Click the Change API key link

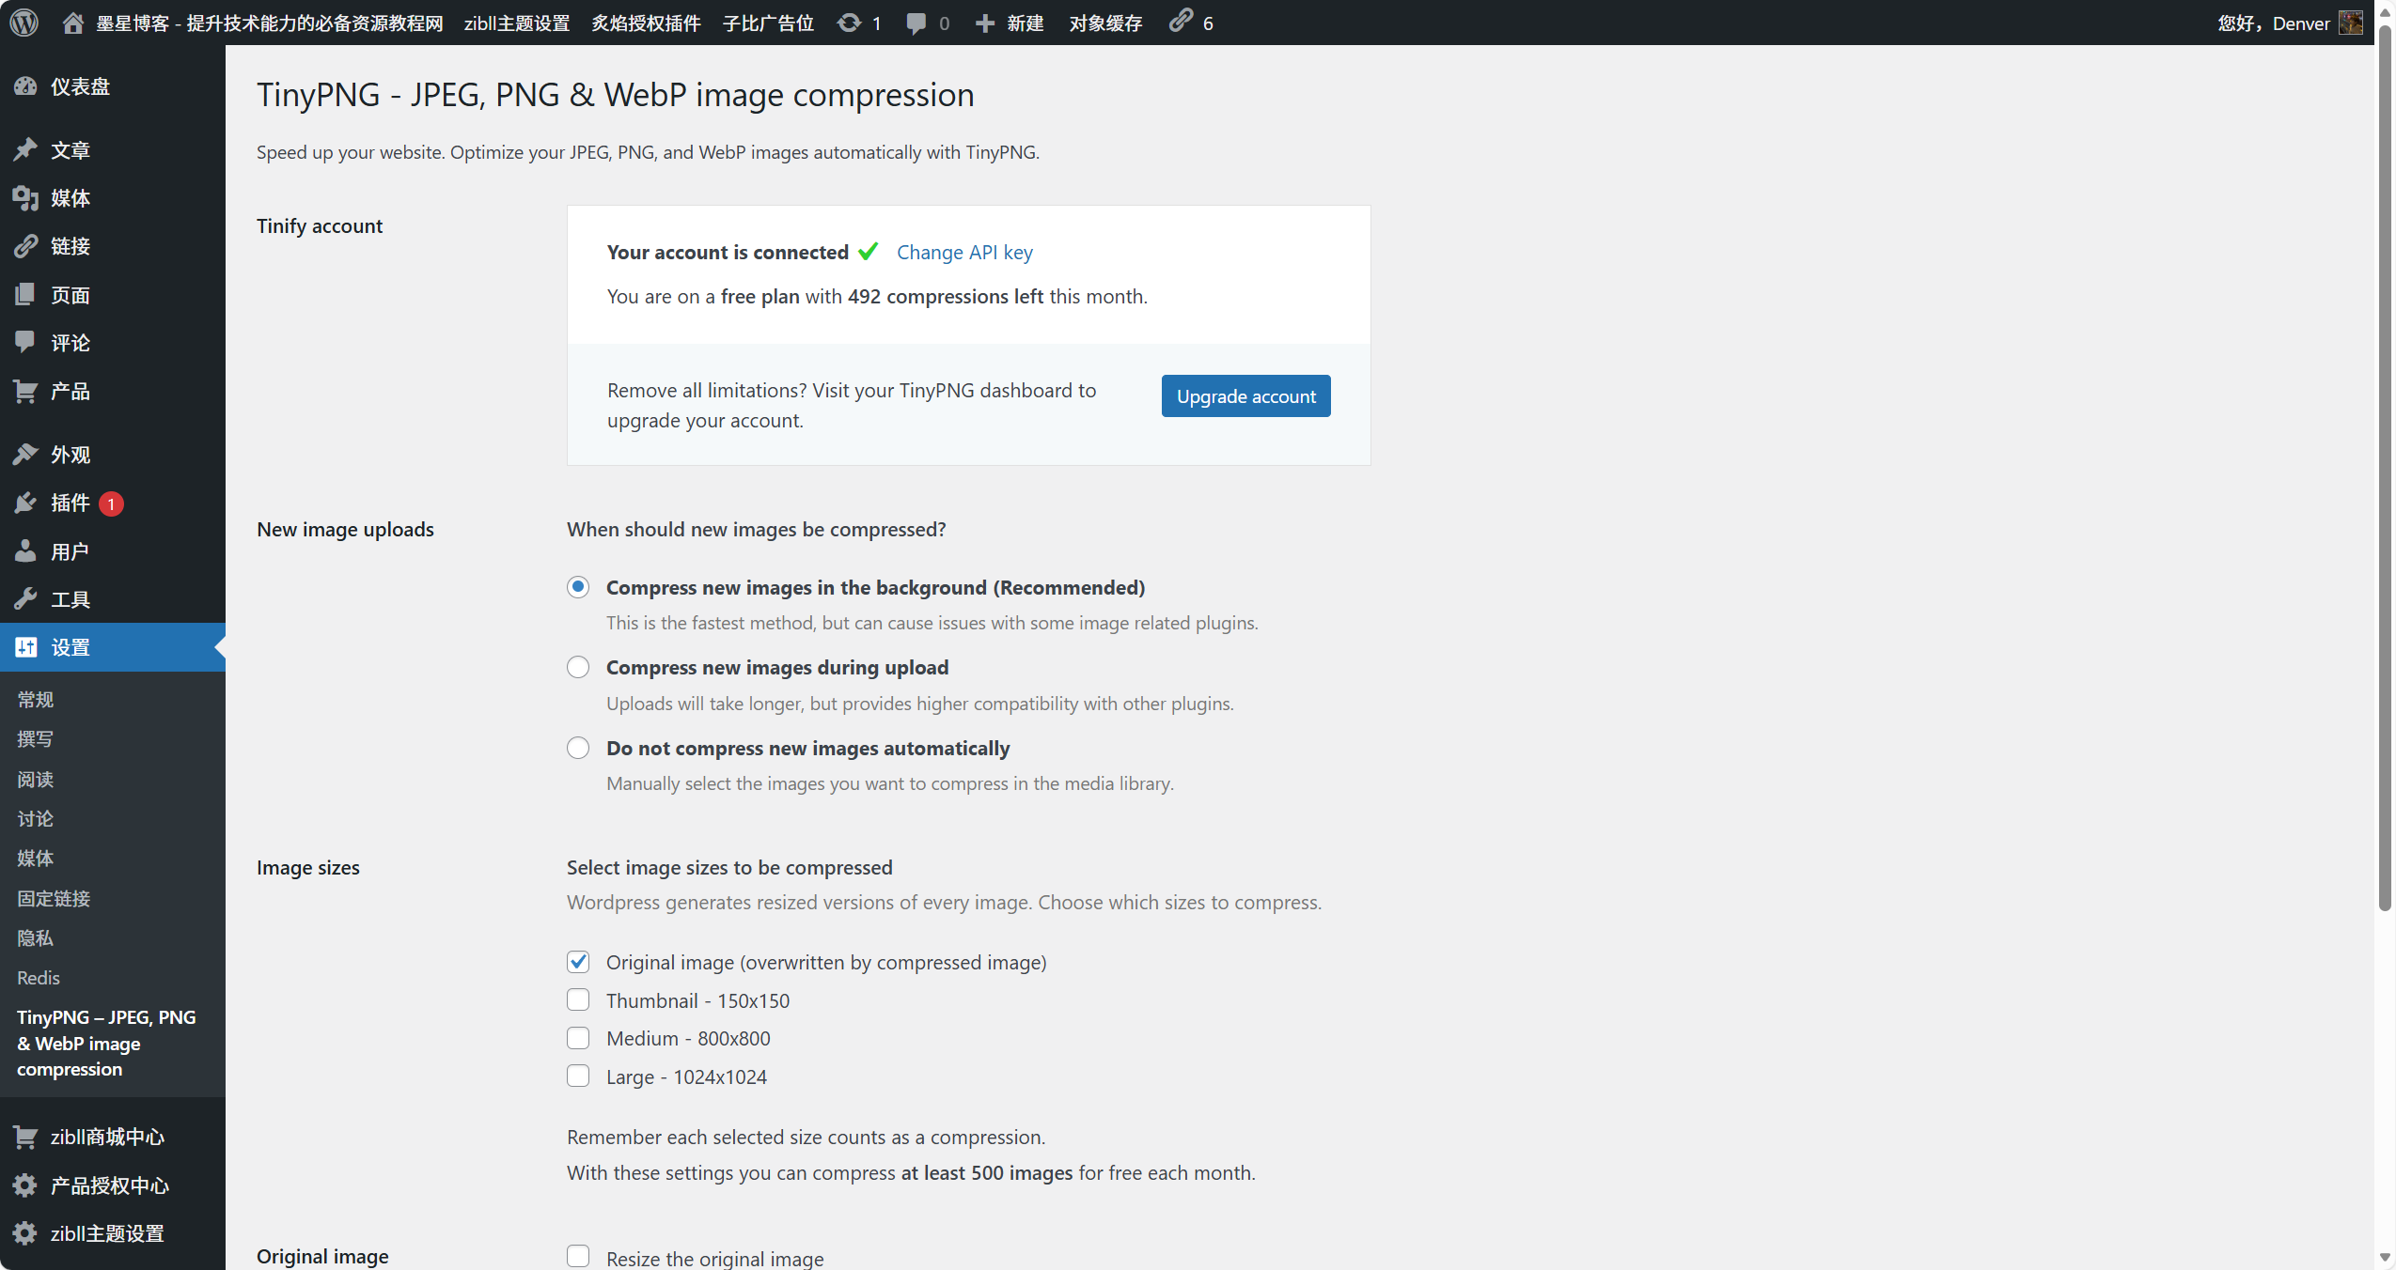964,252
